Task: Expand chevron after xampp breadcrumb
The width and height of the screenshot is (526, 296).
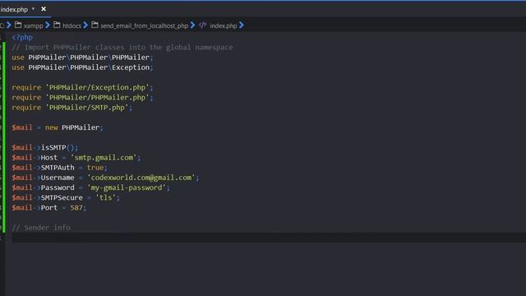Action: tap(48, 25)
